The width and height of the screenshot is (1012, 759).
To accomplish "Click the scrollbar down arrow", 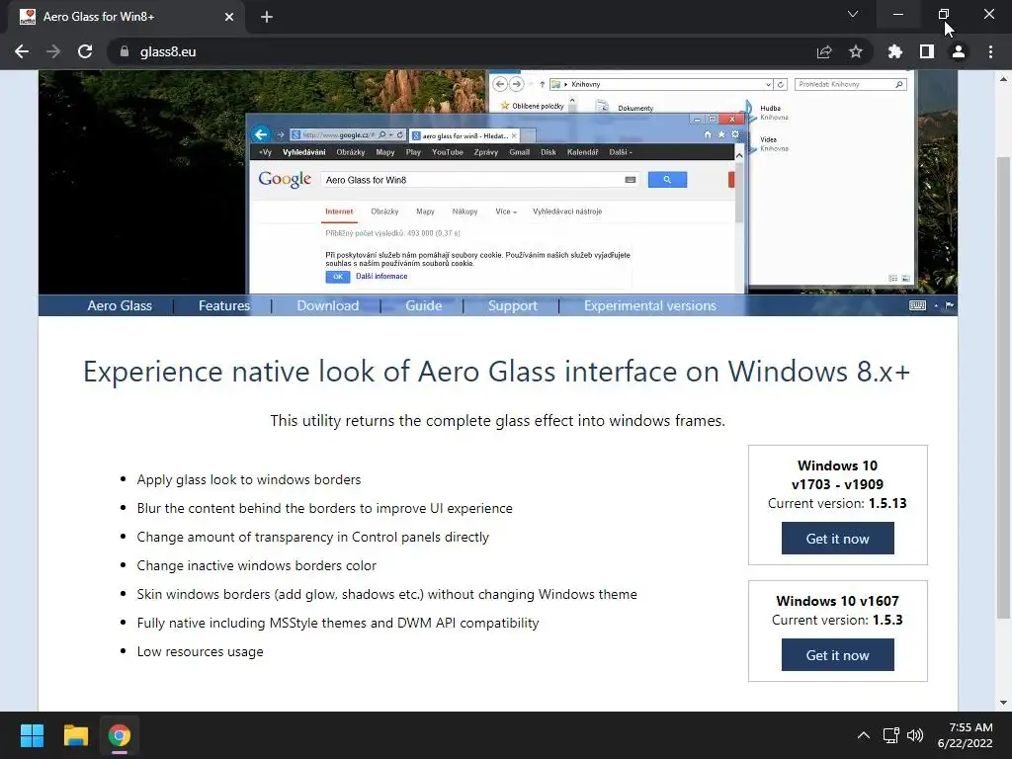I will [x=1003, y=703].
